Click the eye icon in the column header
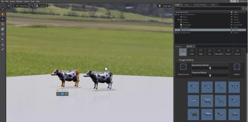The image size is (248, 122). point(232,12)
